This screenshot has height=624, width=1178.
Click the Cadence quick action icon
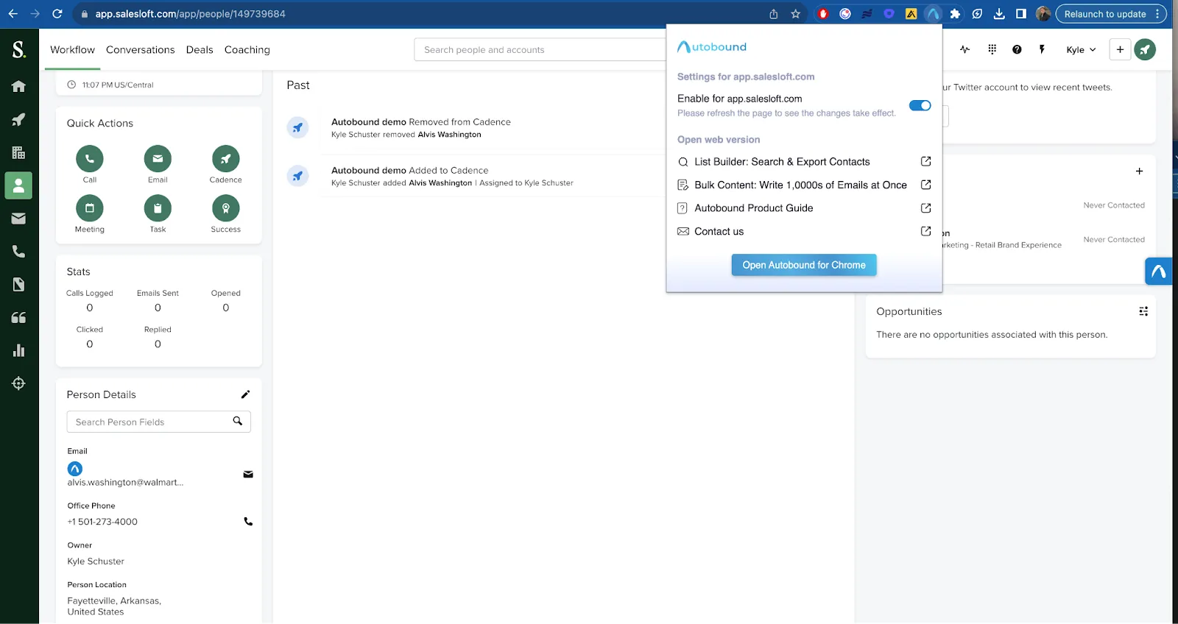tap(226, 158)
